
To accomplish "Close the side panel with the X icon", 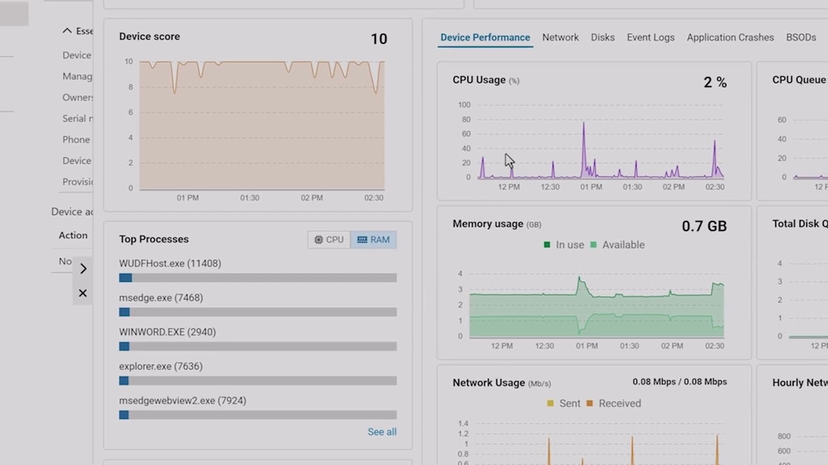I will 83,293.
